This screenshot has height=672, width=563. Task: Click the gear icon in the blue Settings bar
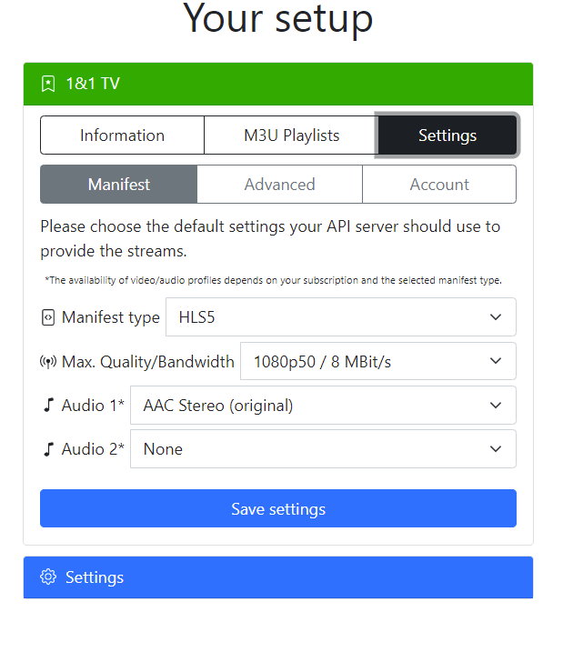pyautogui.click(x=48, y=577)
